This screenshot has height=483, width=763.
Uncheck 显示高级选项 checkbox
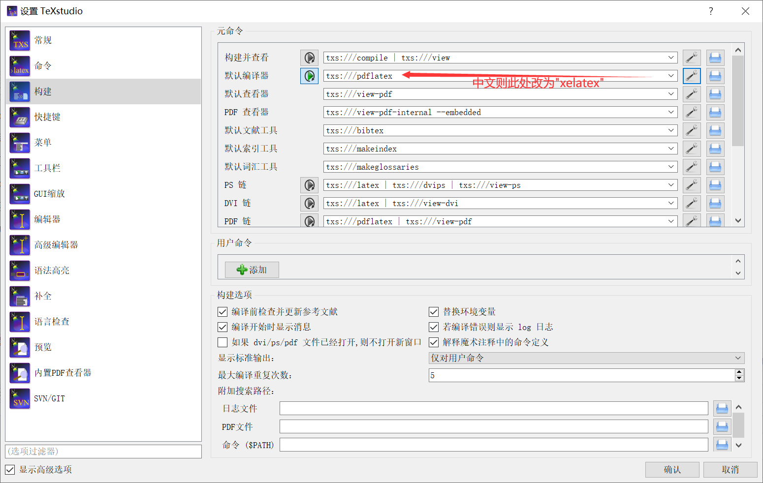(x=10, y=469)
